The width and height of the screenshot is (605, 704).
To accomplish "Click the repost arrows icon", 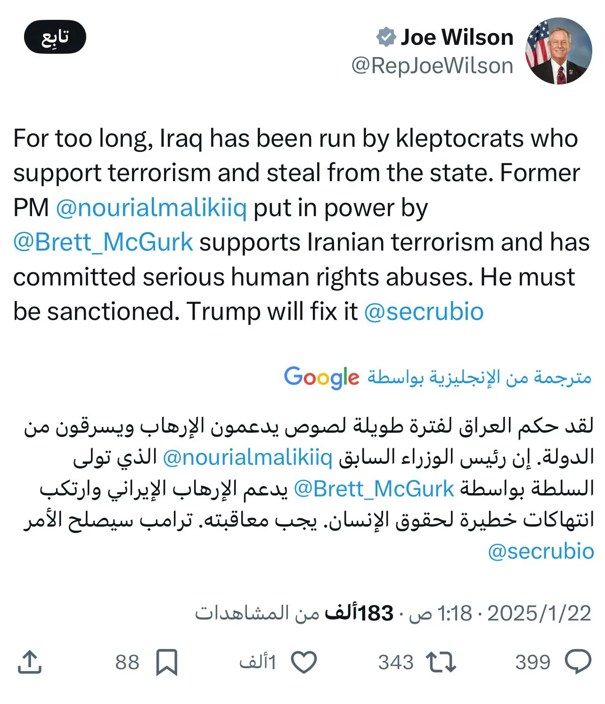I will pos(441,662).
